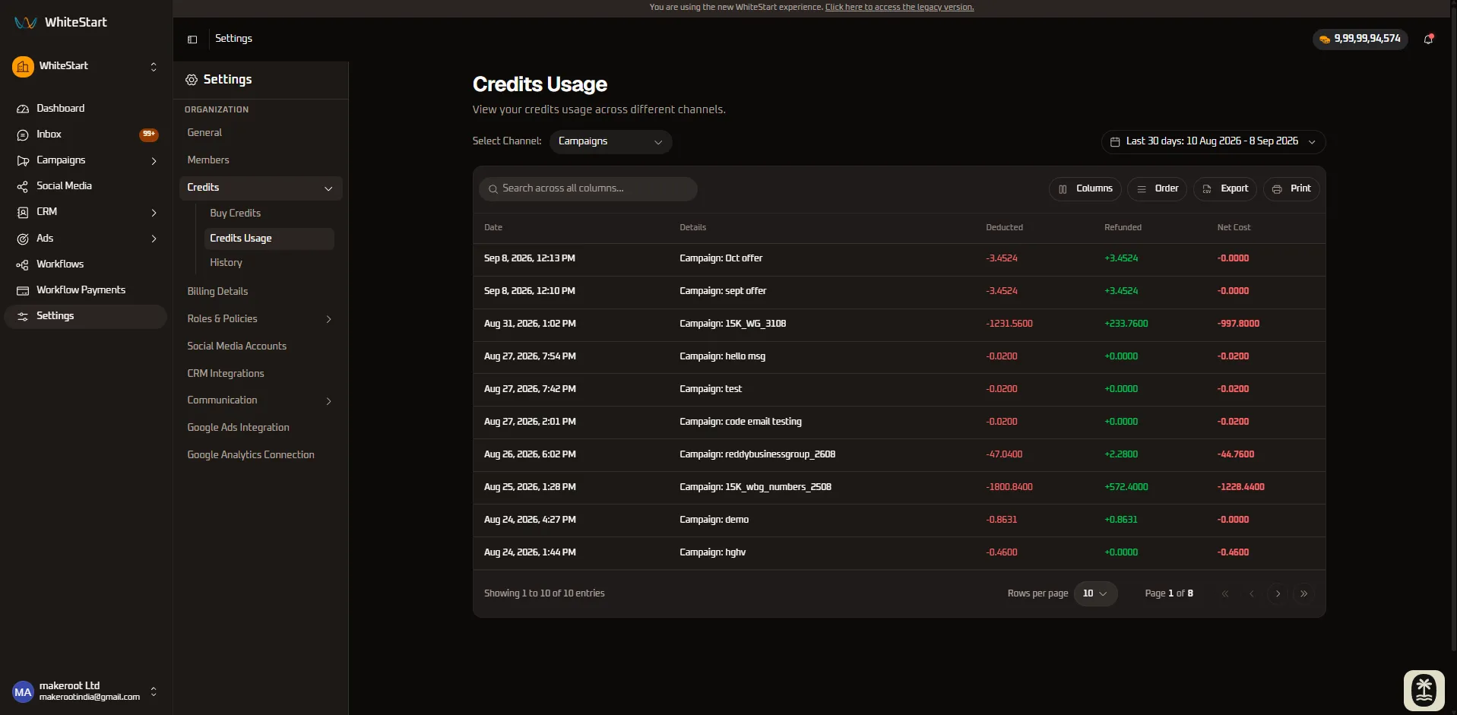Viewport: 1457px width, 715px height.
Task: Open the chat assistant widget
Action: click(x=1424, y=690)
